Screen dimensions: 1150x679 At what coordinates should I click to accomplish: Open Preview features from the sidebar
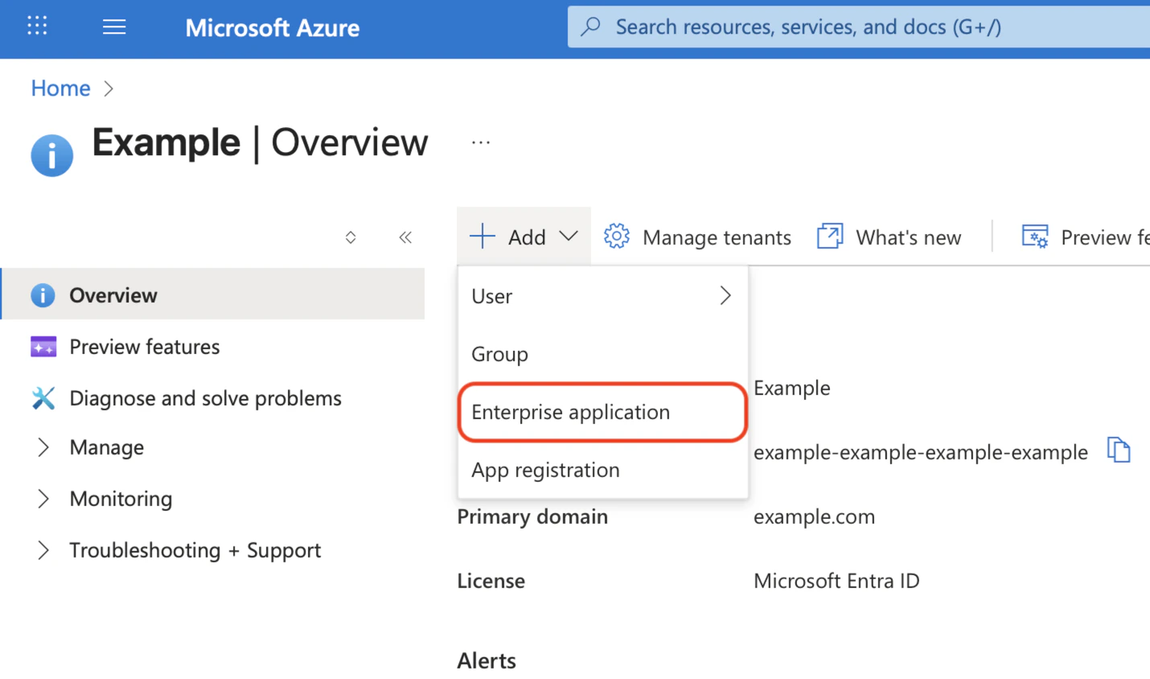144,346
